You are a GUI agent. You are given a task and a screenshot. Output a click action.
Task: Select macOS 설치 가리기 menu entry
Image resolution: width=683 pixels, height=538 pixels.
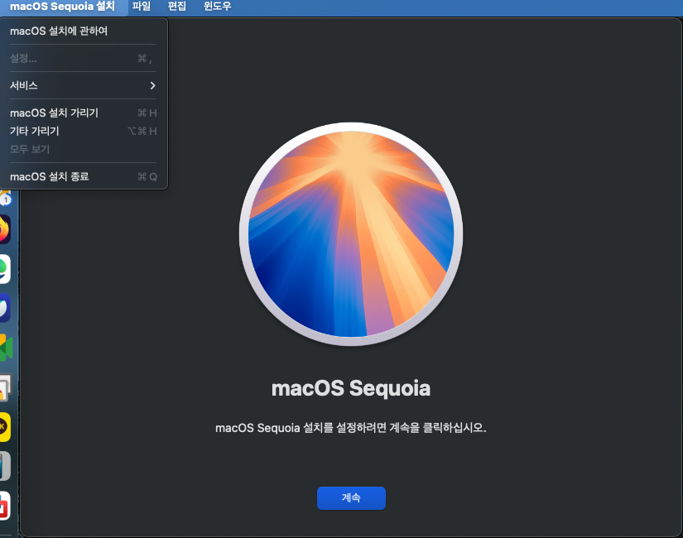54,113
